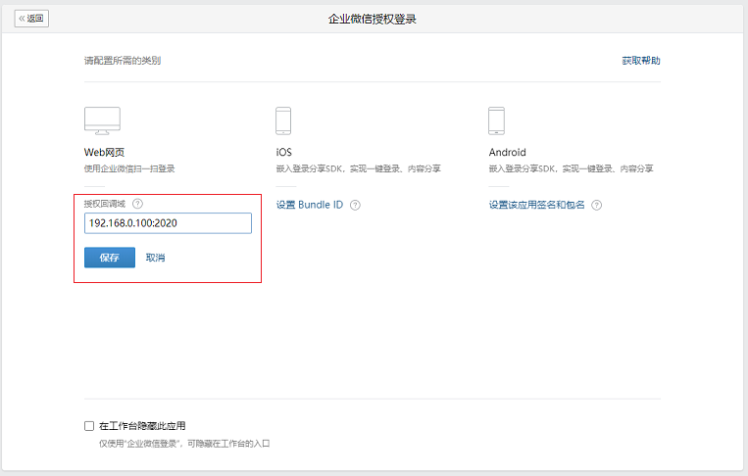This screenshot has width=748, height=476.
Task: Open the 设置该应用签名和包名 link
Action: click(536, 206)
